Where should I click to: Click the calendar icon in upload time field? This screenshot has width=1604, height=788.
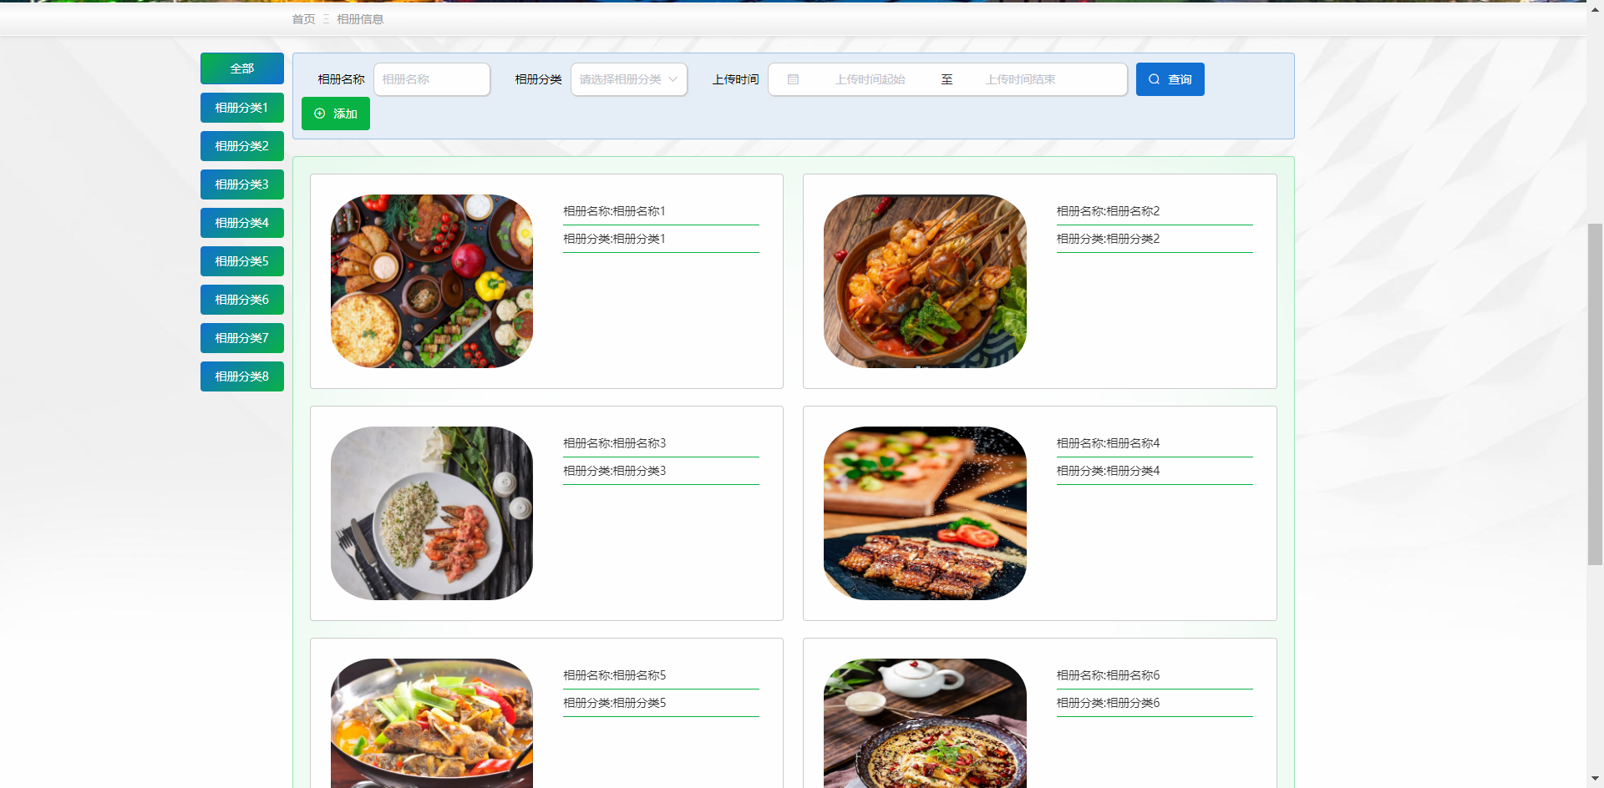pos(793,79)
